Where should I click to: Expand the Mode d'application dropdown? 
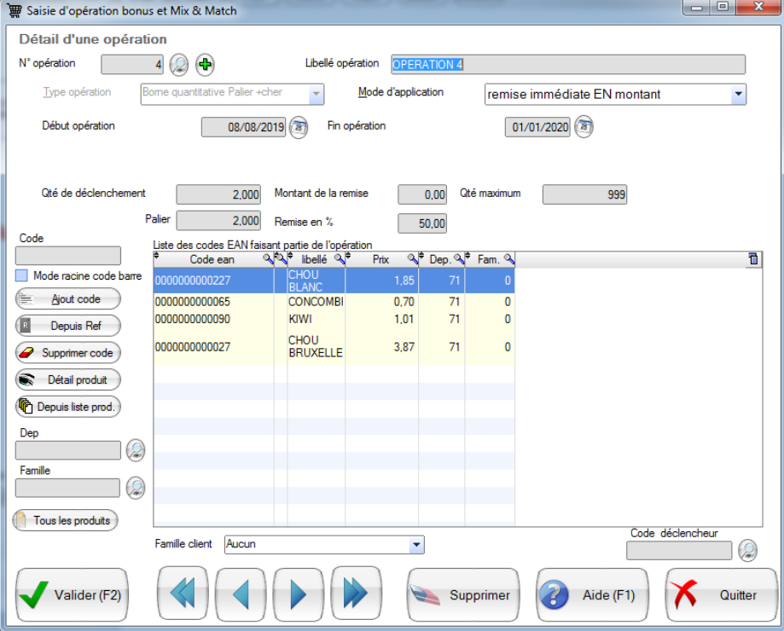(x=738, y=95)
